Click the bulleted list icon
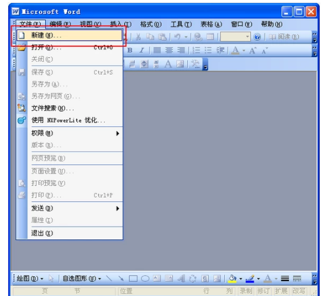The height and width of the screenshot is (296, 322). [208, 50]
